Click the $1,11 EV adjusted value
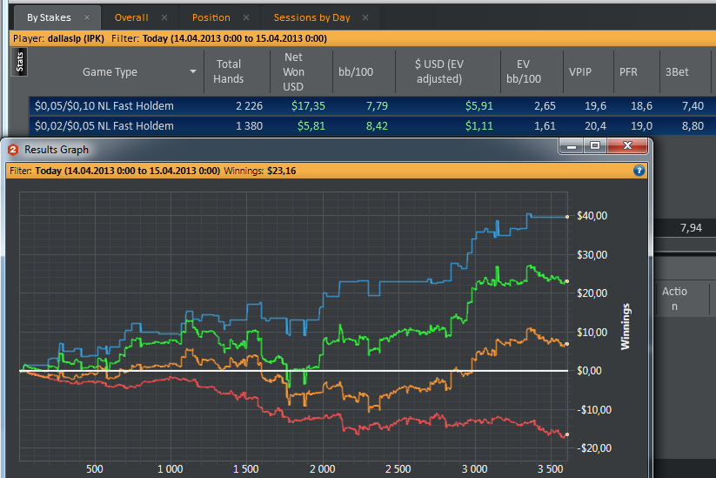The height and width of the screenshot is (478, 716). (x=479, y=126)
